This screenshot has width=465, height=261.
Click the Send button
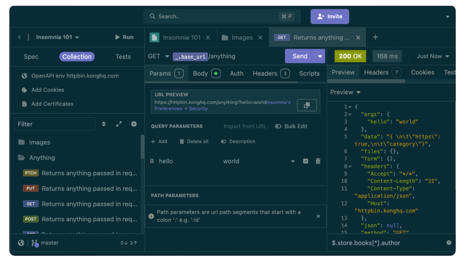pyautogui.click(x=300, y=56)
